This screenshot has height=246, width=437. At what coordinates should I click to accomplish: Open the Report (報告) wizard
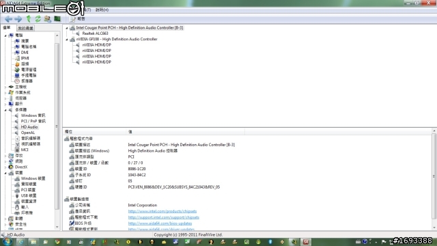click(77, 18)
